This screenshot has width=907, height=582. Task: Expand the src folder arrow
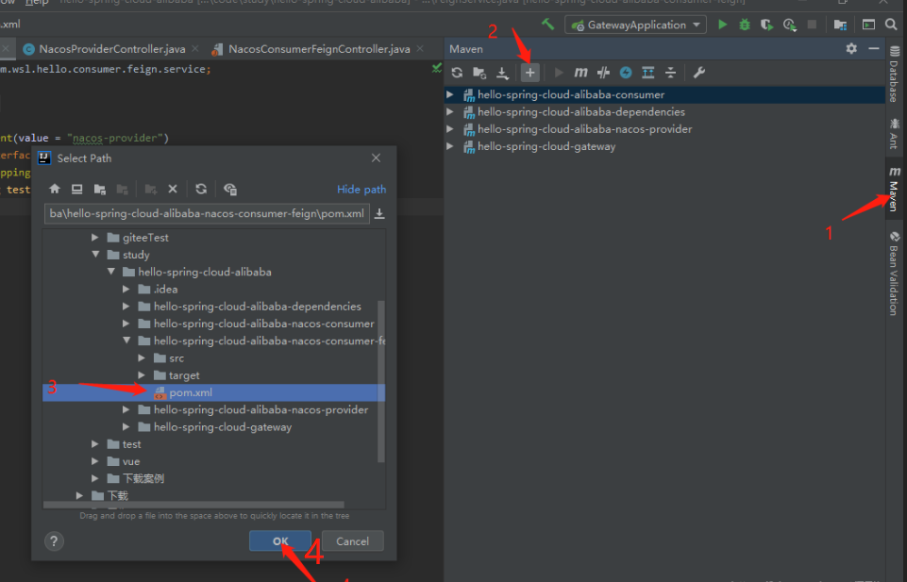tap(142, 358)
